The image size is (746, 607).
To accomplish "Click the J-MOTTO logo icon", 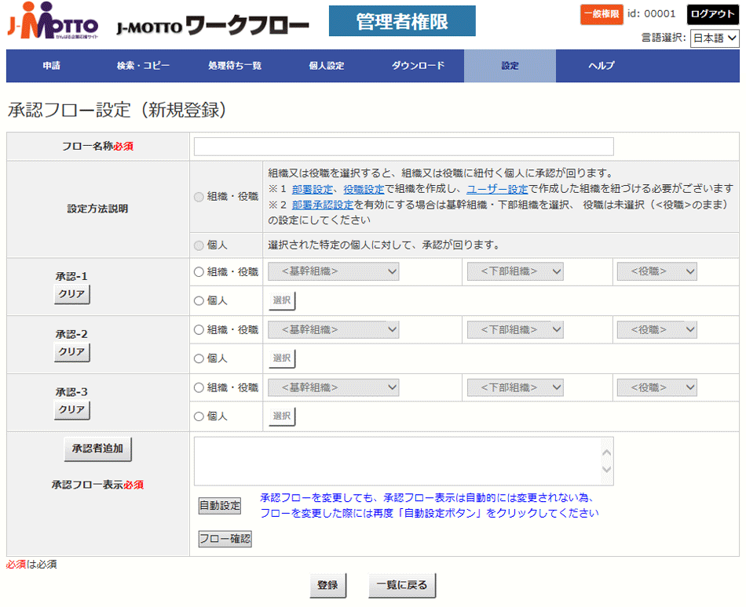I will (x=53, y=22).
